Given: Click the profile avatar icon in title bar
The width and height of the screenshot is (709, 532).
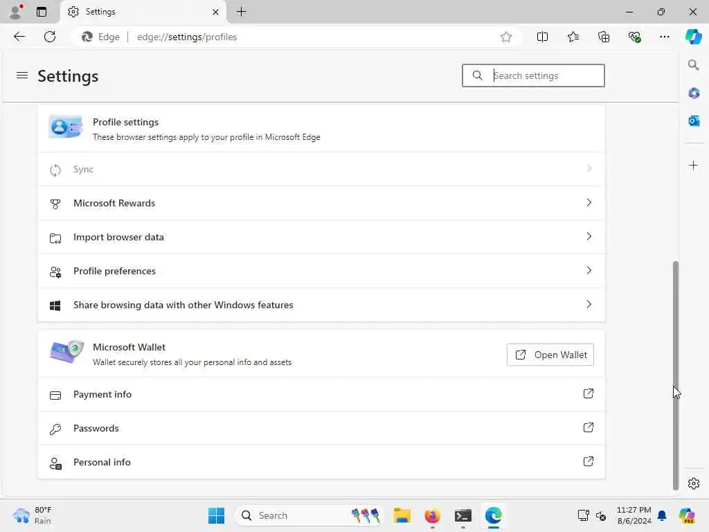Looking at the screenshot, I should click(x=16, y=11).
